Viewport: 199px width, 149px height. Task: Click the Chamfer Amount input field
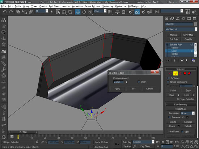pyautogui.click(x=118, y=82)
